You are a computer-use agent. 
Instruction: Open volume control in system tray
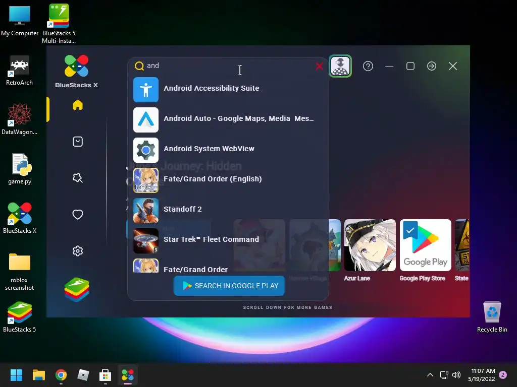click(x=456, y=375)
